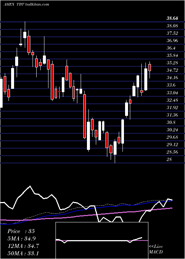Click the 36.4 price axis label
Image resolution: width=185 pixels, height=259 pixels.
pos(171,48)
